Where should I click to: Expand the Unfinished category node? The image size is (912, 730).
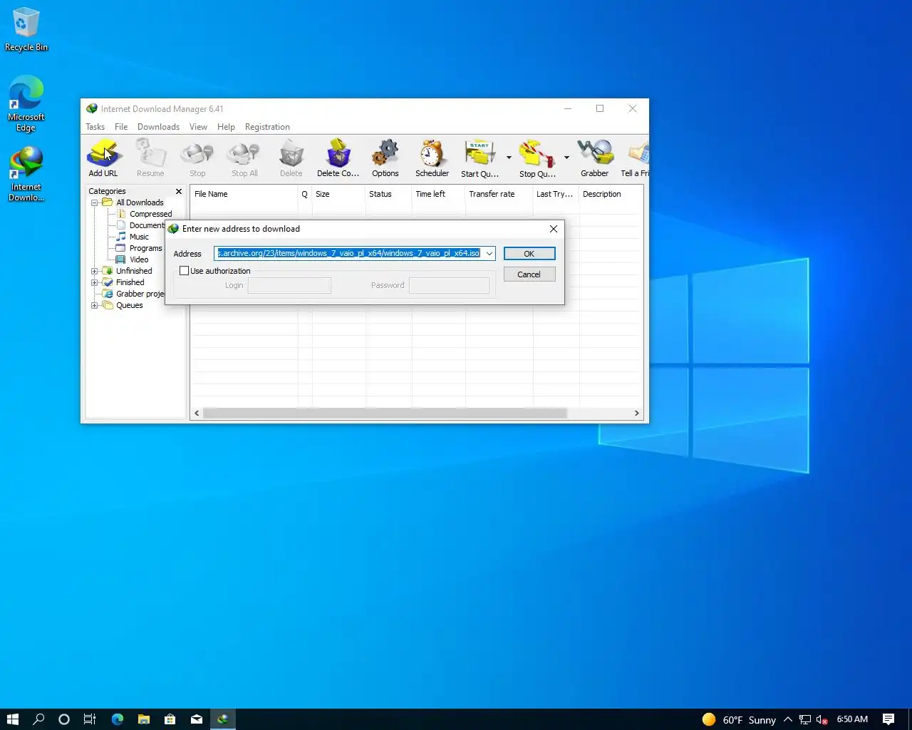[x=94, y=271]
